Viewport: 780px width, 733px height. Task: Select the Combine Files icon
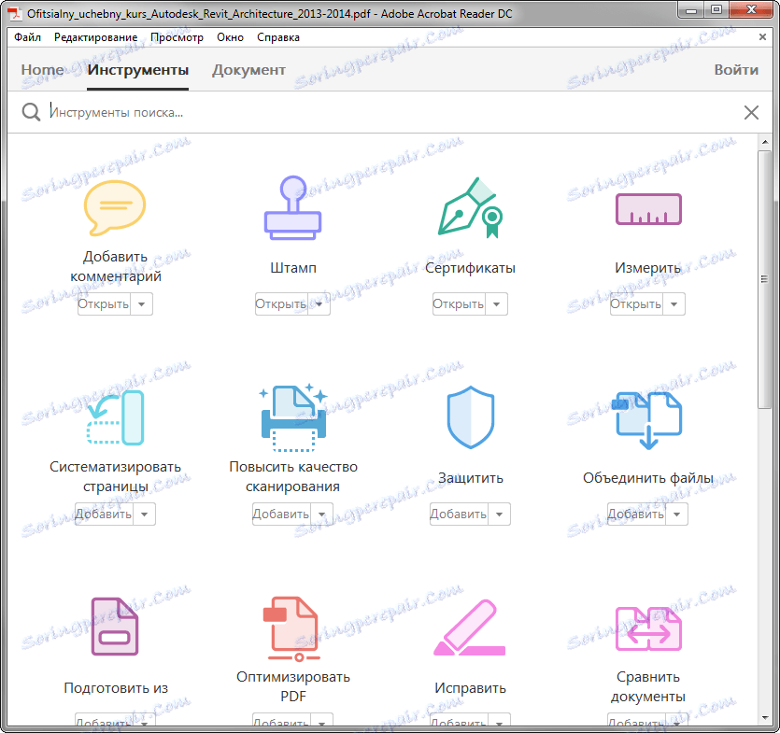point(648,420)
